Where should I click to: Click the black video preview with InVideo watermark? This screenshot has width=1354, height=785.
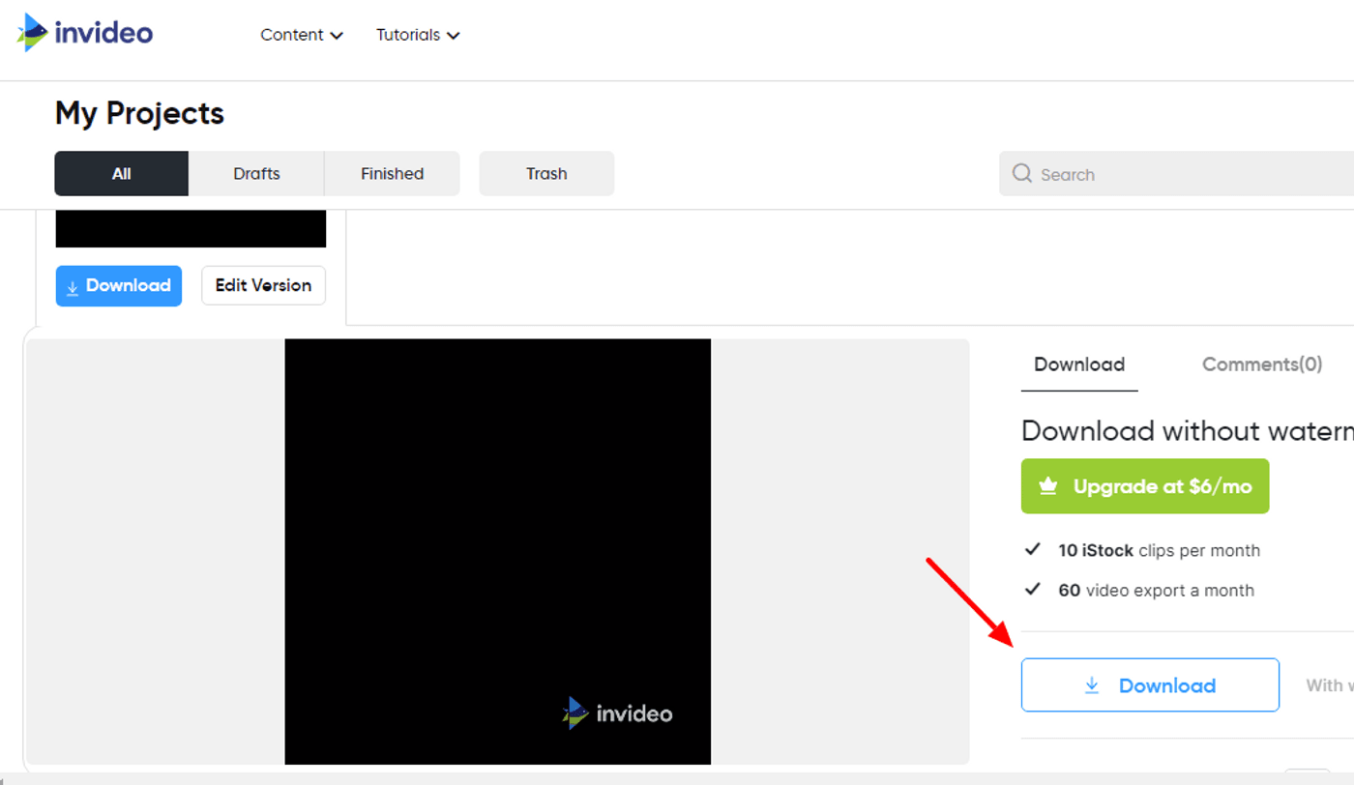498,551
